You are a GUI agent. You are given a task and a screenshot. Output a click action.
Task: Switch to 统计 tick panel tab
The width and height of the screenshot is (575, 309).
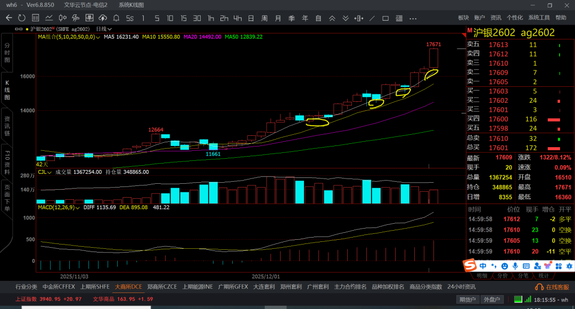(544, 275)
